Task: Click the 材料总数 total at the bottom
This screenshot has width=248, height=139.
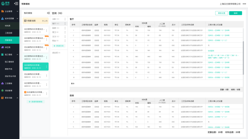Action: coord(233,132)
